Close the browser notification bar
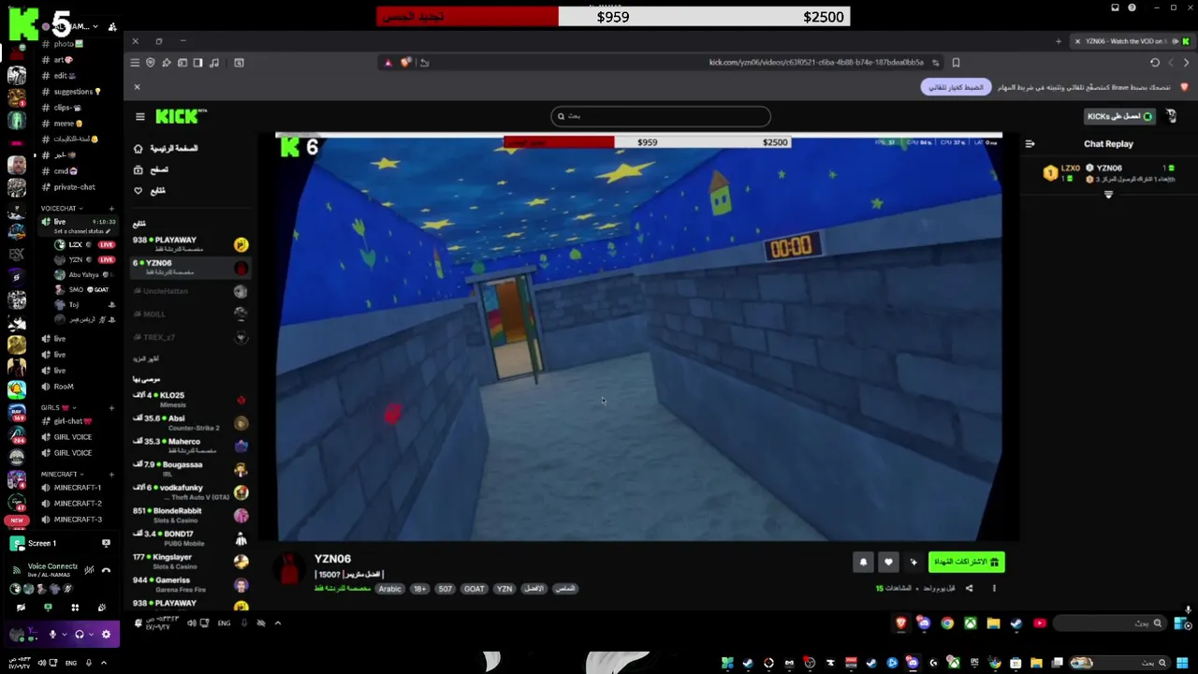 coord(137,87)
